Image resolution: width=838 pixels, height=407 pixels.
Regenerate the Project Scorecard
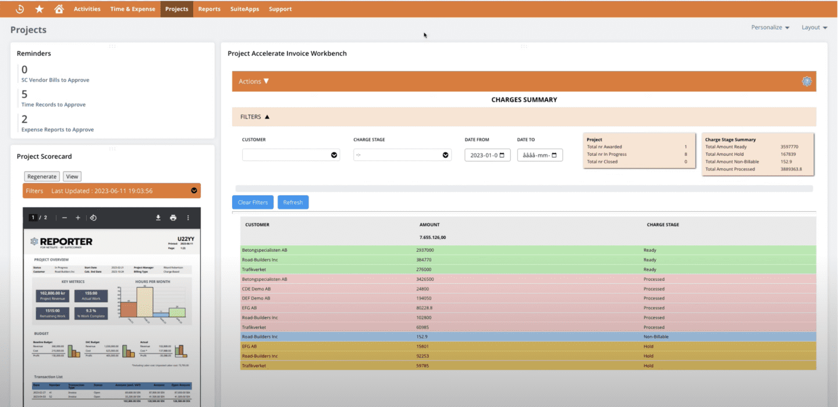41,176
